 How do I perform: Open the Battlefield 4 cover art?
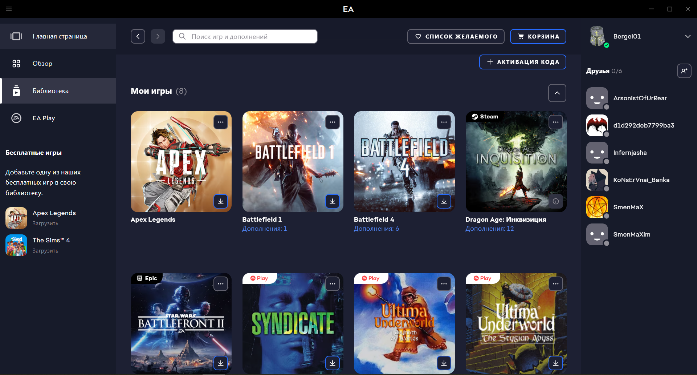point(404,162)
